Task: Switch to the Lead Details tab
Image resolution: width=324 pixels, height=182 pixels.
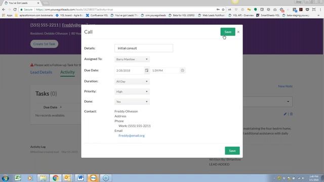Action: coord(41,72)
